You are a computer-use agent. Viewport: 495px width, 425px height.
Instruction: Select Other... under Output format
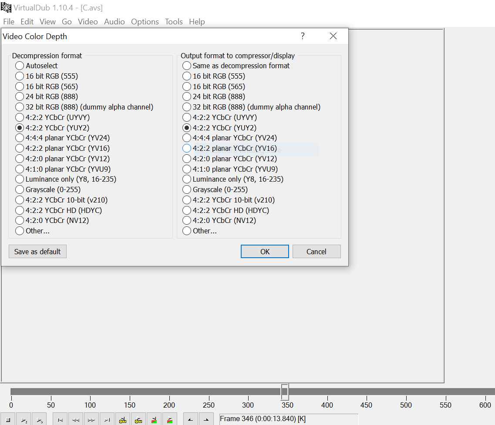[x=199, y=231]
